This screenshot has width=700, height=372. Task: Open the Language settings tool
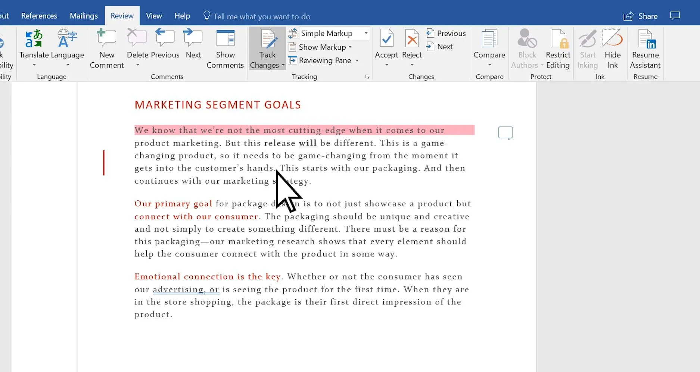click(67, 49)
